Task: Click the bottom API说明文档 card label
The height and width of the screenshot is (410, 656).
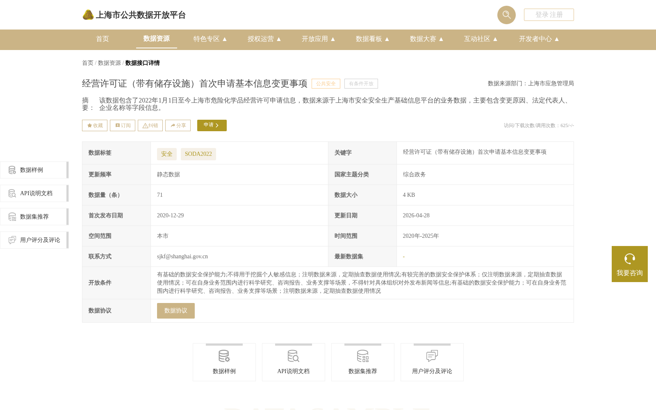Action: (294, 371)
